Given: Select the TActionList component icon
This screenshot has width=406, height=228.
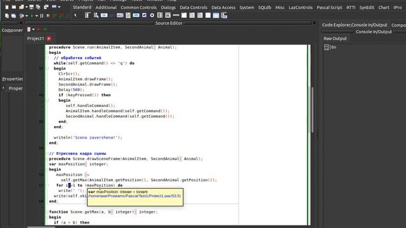Looking at the screenshot, I should point(224,15).
